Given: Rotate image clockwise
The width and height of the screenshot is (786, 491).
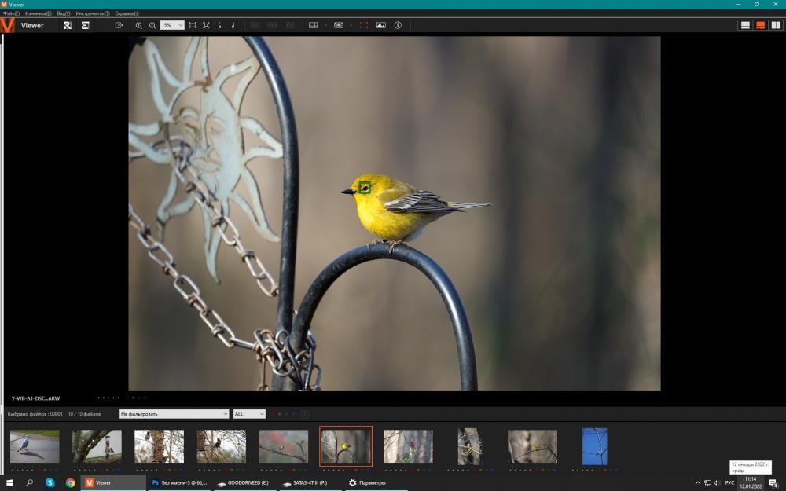Looking at the screenshot, I should pyautogui.click(x=233, y=25).
